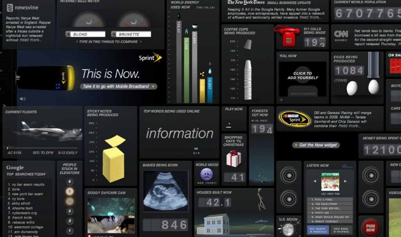This screenshot has height=237, width=401.
Task: Click the U.S. Moon image
Action: [288, 229]
